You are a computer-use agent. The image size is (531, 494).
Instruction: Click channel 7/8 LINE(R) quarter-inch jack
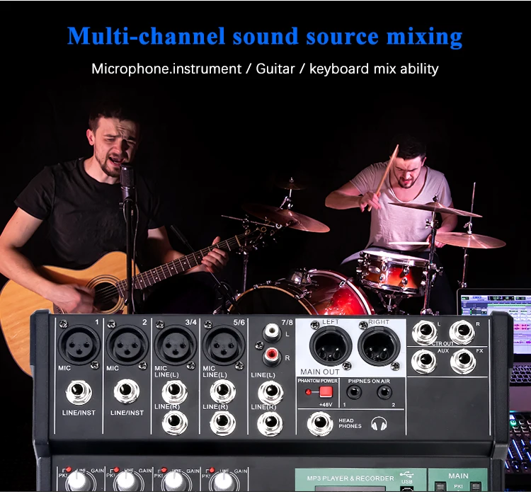[270, 423]
